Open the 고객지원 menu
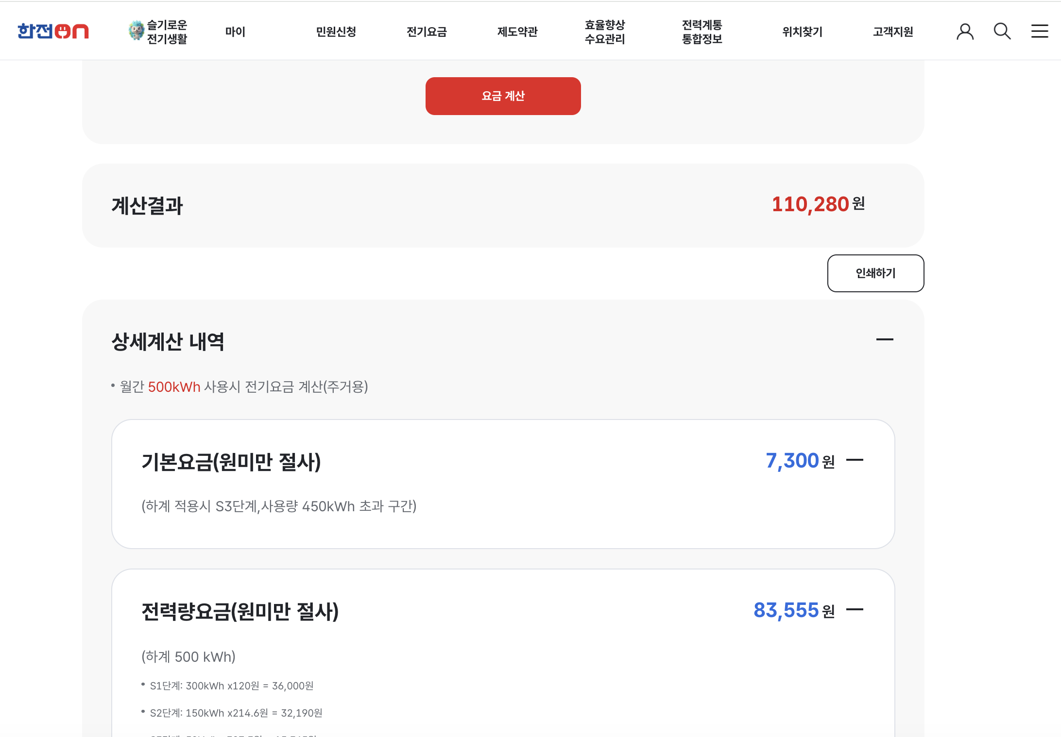Screen dimensions: 1061x737 click(x=893, y=32)
